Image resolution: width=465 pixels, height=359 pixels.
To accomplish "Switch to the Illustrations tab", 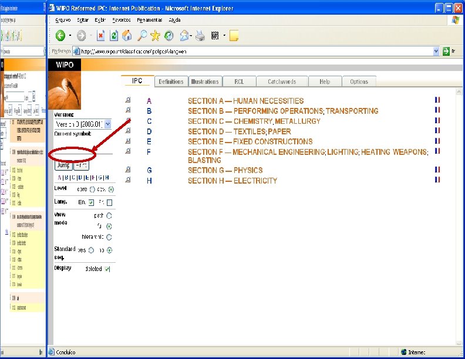I will [205, 82].
